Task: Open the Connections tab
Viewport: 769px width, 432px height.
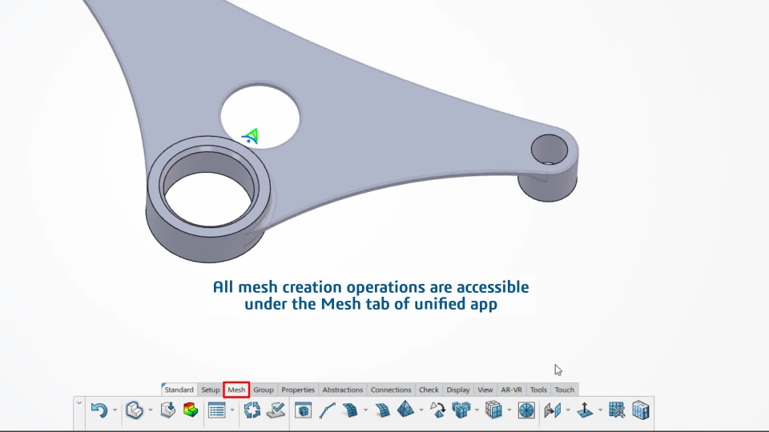Action: 391,390
